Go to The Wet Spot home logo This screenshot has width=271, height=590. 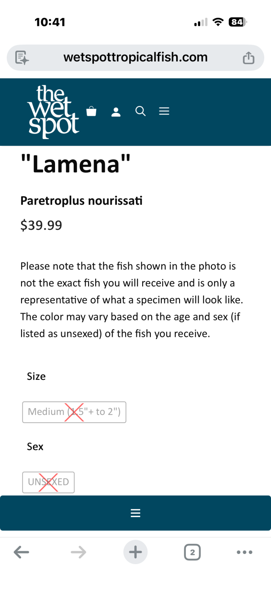53,111
